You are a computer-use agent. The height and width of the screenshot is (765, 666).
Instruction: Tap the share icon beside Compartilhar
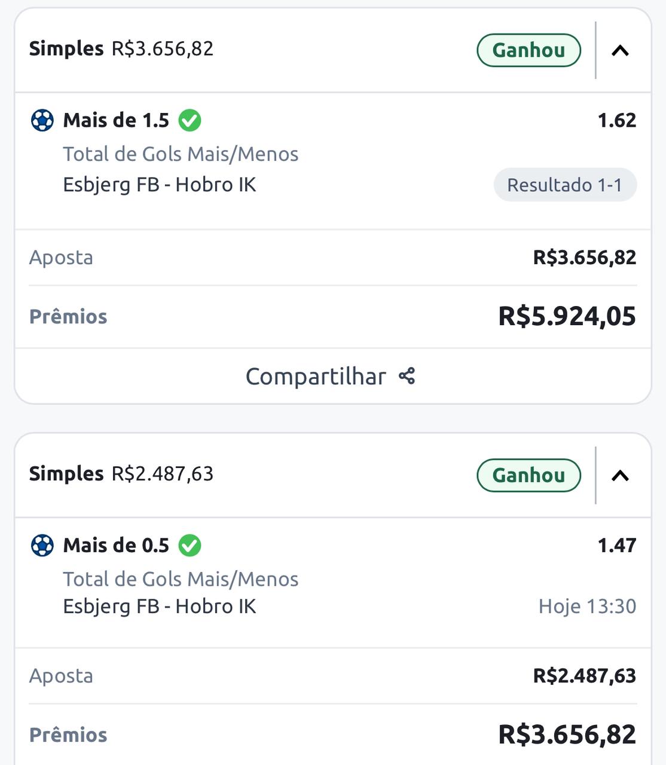click(407, 377)
